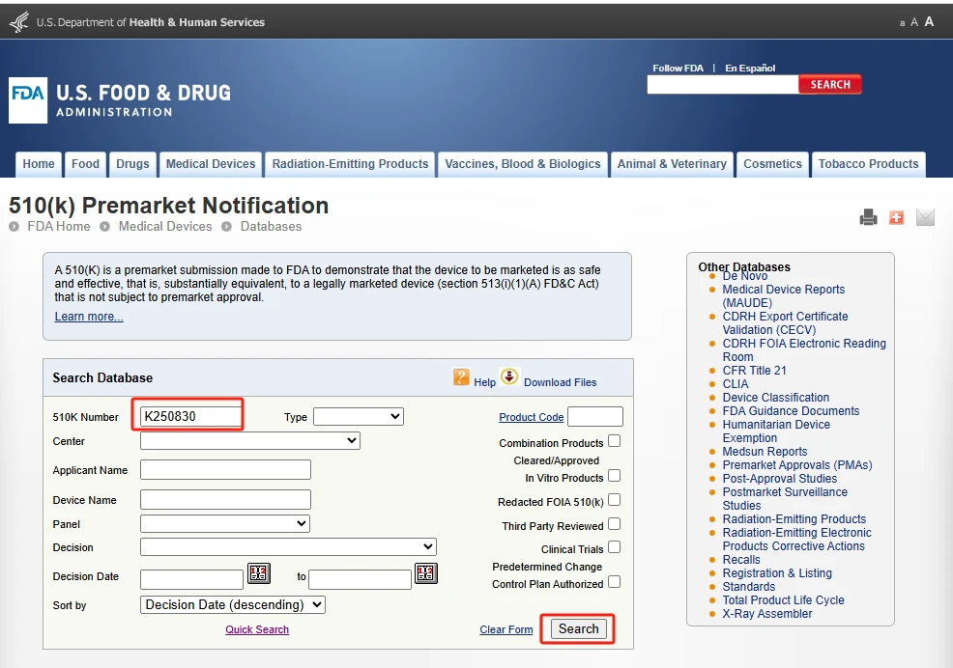Open Premarket Approvals (PMAs) link
Screen dimensions: 953x668
797,465
